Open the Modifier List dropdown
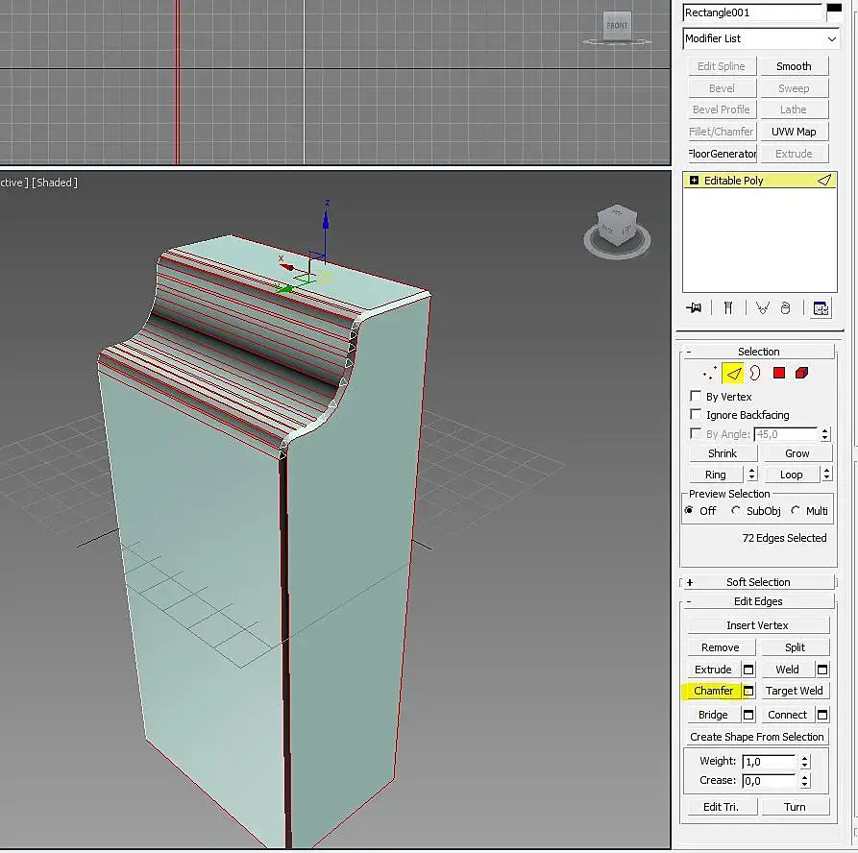858x853 pixels. tap(761, 38)
